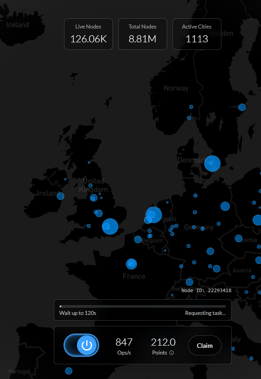Click the large node bubble near Denmark
Image resolution: width=261 pixels, height=379 pixels.
pos(212,163)
